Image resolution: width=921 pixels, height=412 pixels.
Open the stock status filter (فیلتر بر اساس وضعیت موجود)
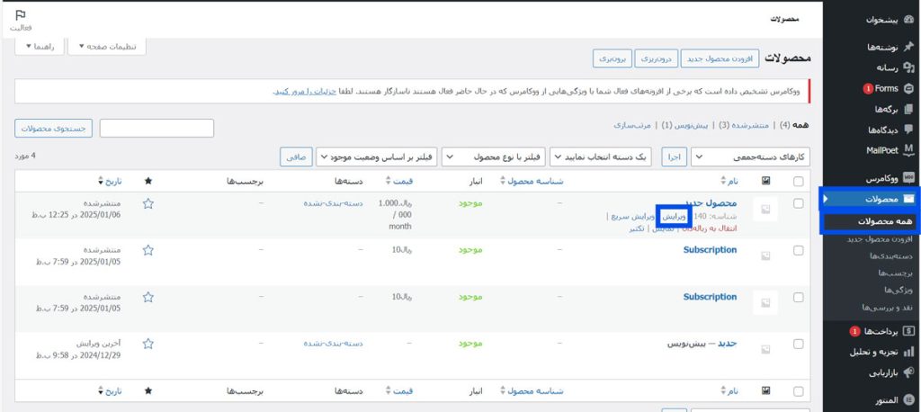(x=377, y=157)
